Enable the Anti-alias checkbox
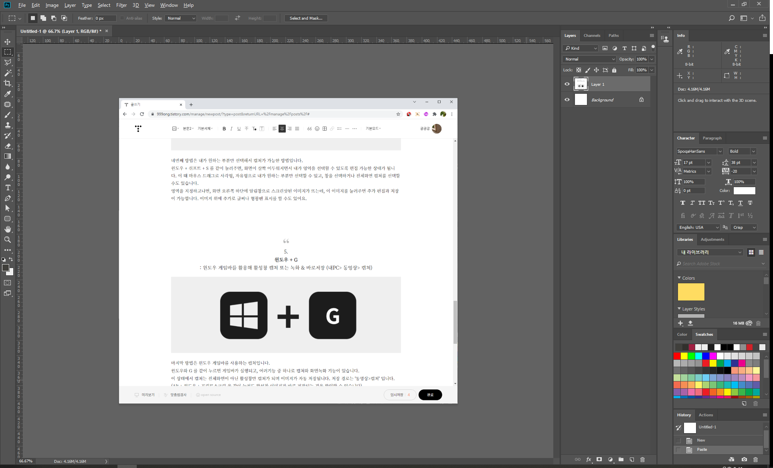The width and height of the screenshot is (773, 468). (x=122, y=18)
